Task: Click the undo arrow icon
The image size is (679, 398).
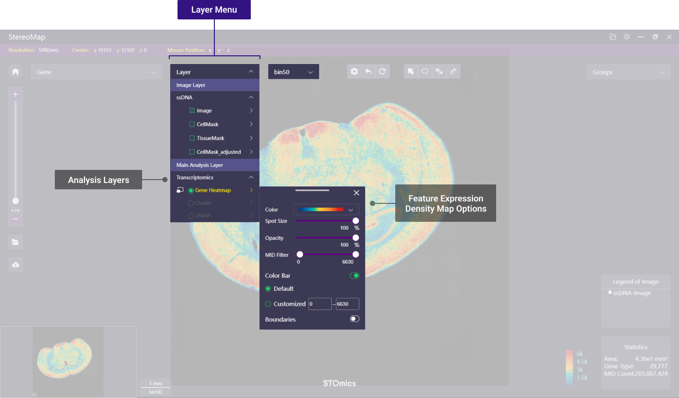Action: click(x=369, y=71)
